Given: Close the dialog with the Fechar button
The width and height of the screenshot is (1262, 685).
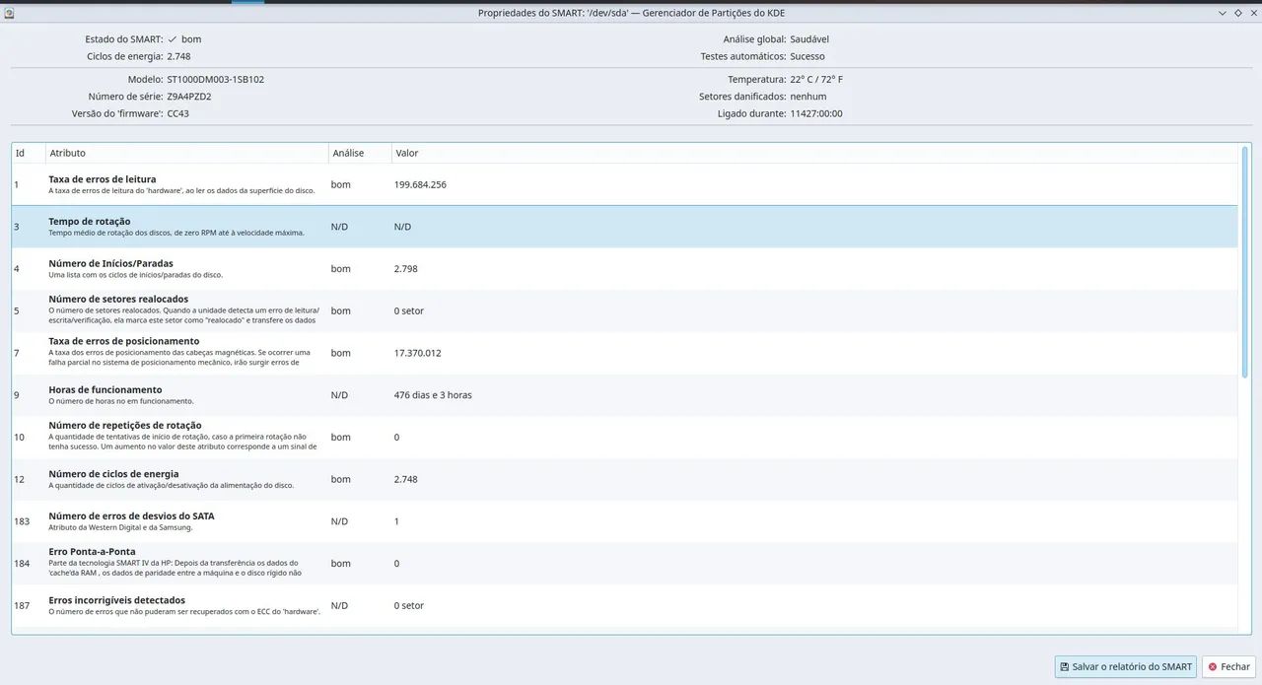Looking at the screenshot, I should point(1227,667).
